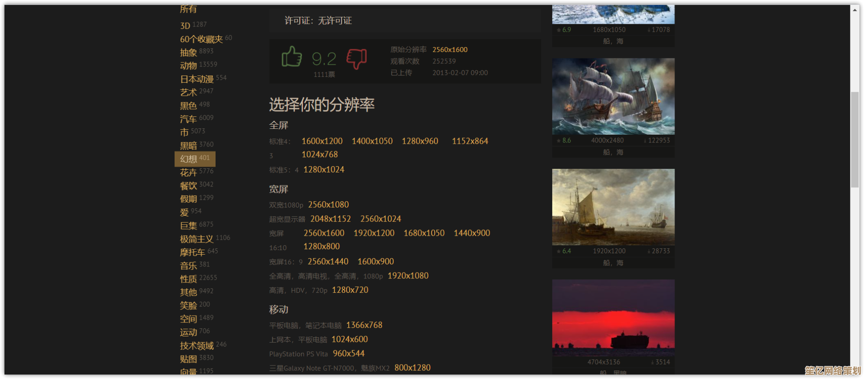Choose the 800x1280 Galaxy Note resolution

(412, 368)
